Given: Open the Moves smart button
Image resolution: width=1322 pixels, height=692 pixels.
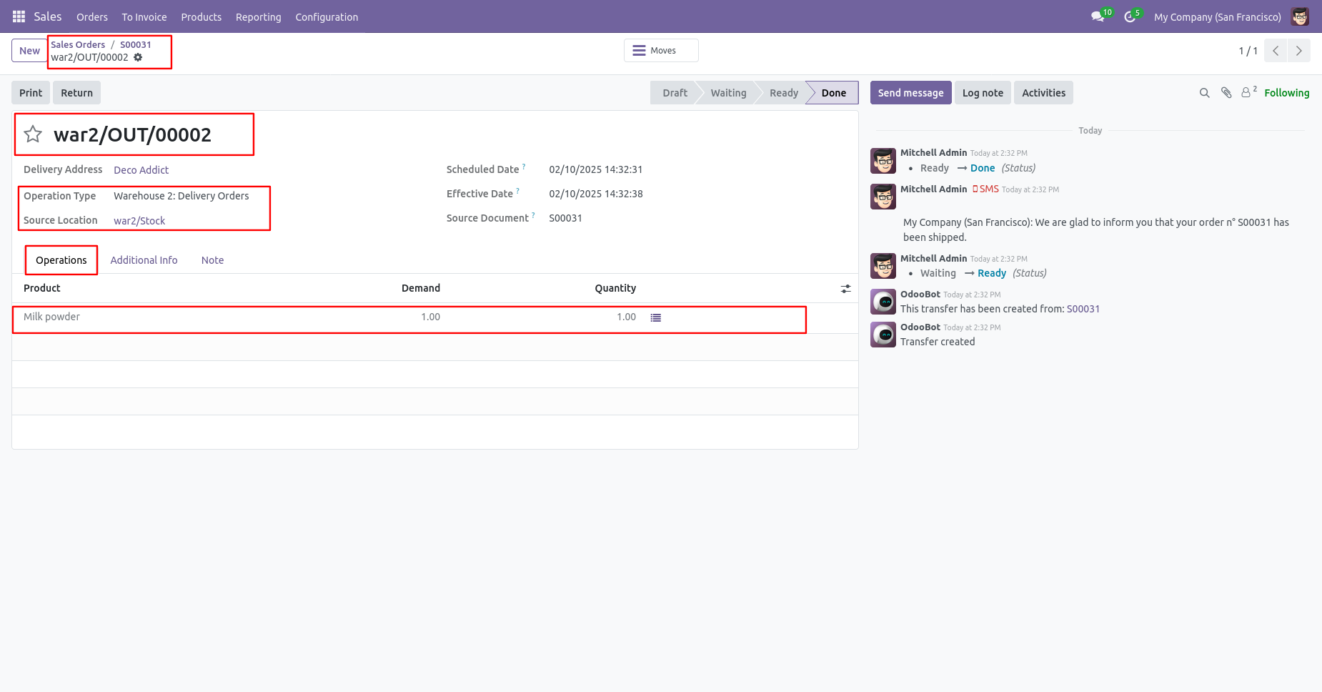Looking at the screenshot, I should point(661,51).
